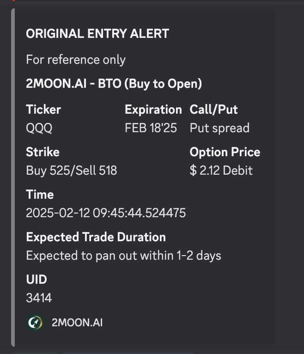This screenshot has width=304, height=354.
Task: Select the "$ 2.12 Debit" price value
Action: (x=221, y=171)
